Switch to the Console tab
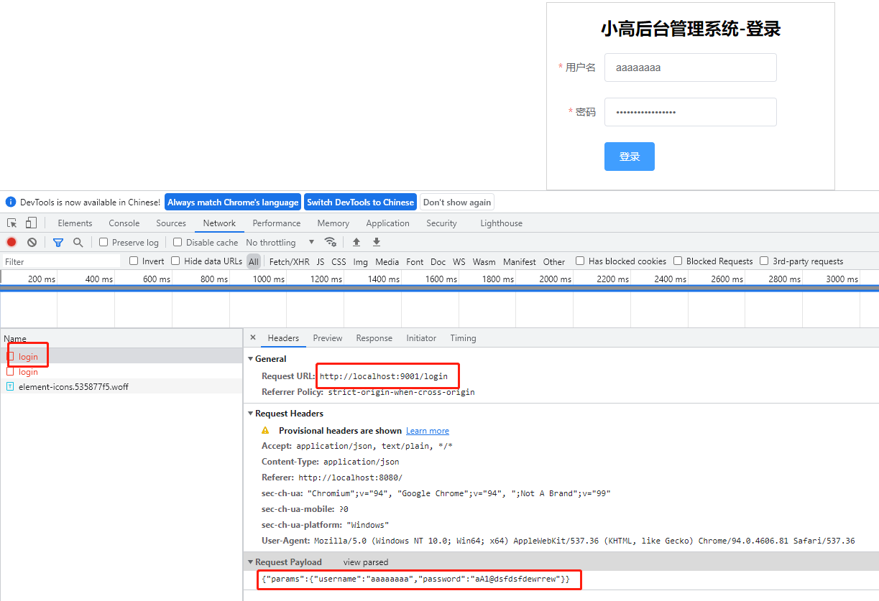 coord(124,223)
